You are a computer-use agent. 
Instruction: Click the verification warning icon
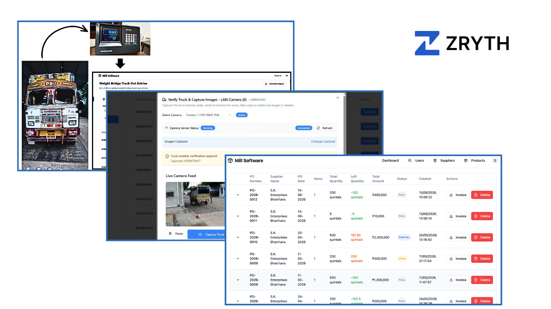pyautogui.click(x=167, y=156)
